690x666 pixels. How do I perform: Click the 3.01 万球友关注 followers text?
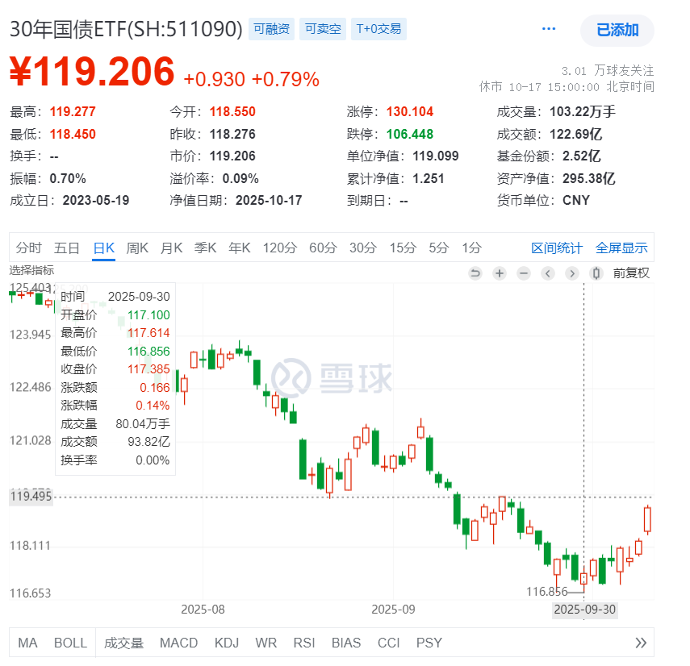click(608, 70)
